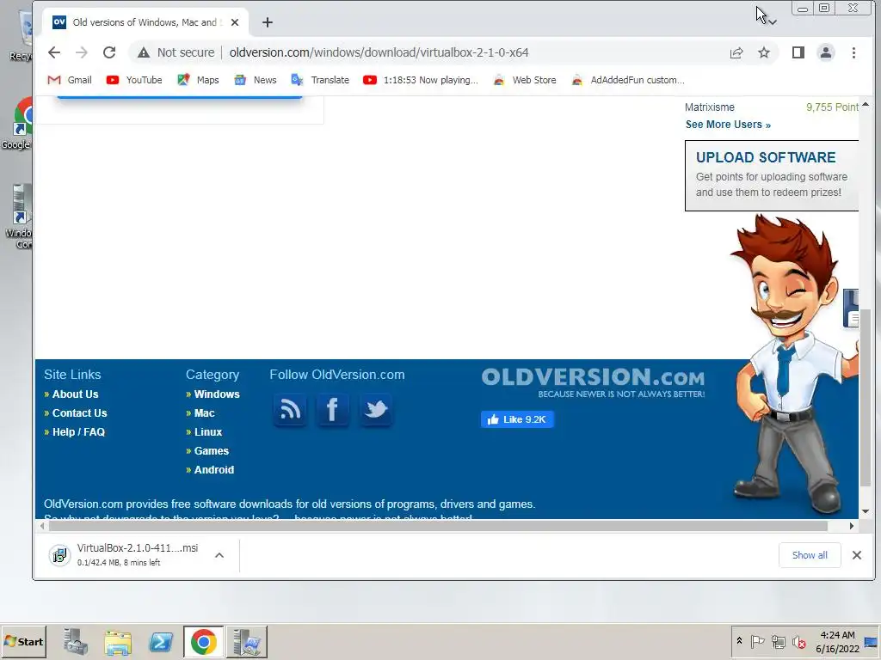
Task: Go back to the previous page
Action: tap(54, 52)
